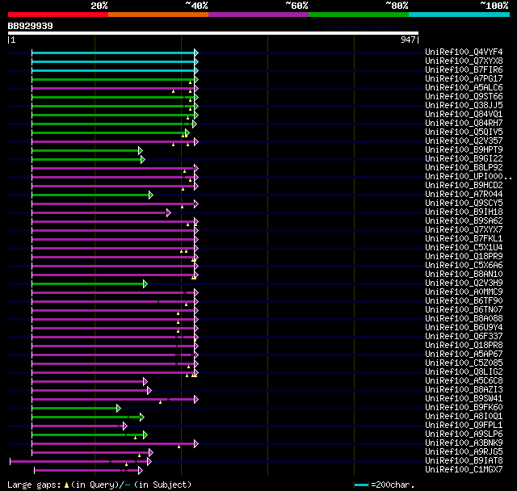Click the UniRef100_Q4VYF4 hit label
The image size is (517, 491).
tap(464, 52)
